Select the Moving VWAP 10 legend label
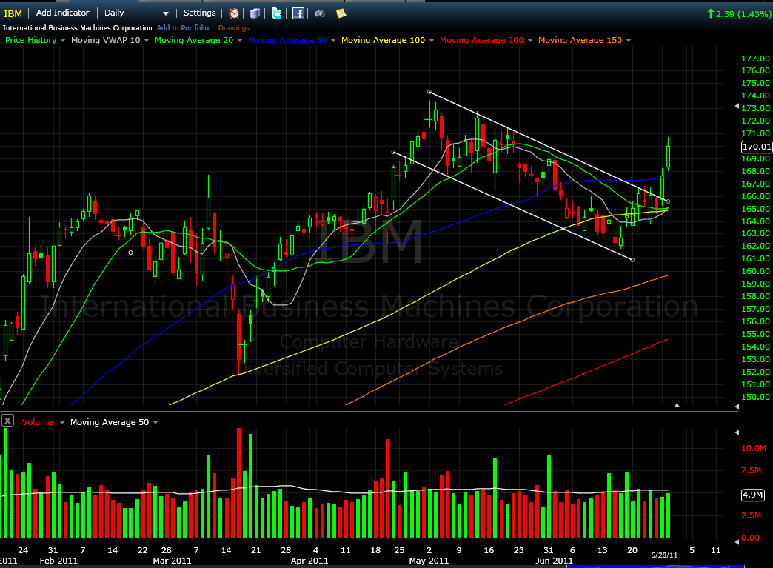 click(105, 40)
